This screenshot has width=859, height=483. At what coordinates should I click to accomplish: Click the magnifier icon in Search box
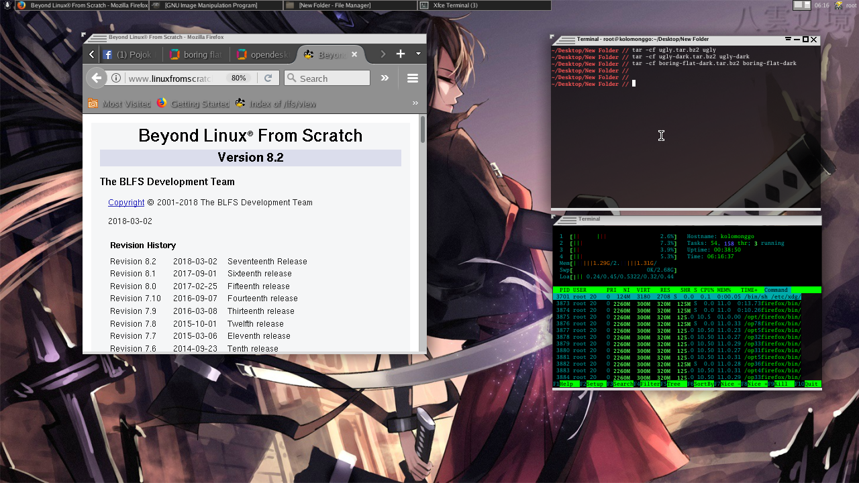[292, 78]
